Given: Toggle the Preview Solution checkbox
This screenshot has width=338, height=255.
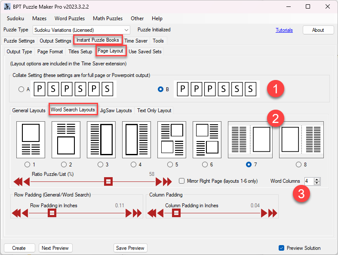Looking at the screenshot, I should pyautogui.click(x=282, y=248).
